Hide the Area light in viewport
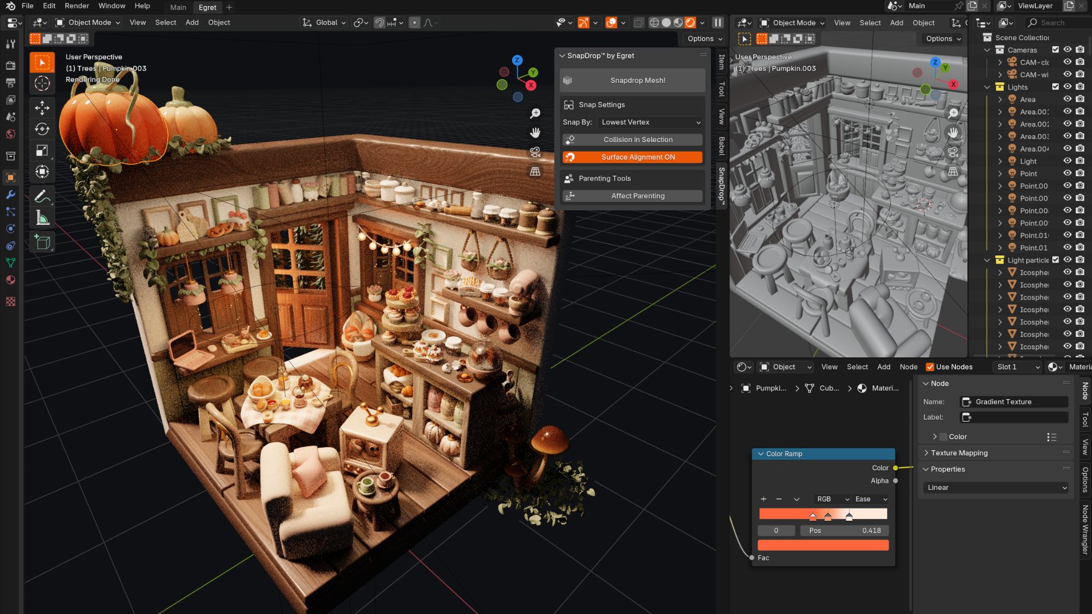This screenshot has width=1092, height=614. (1068, 99)
